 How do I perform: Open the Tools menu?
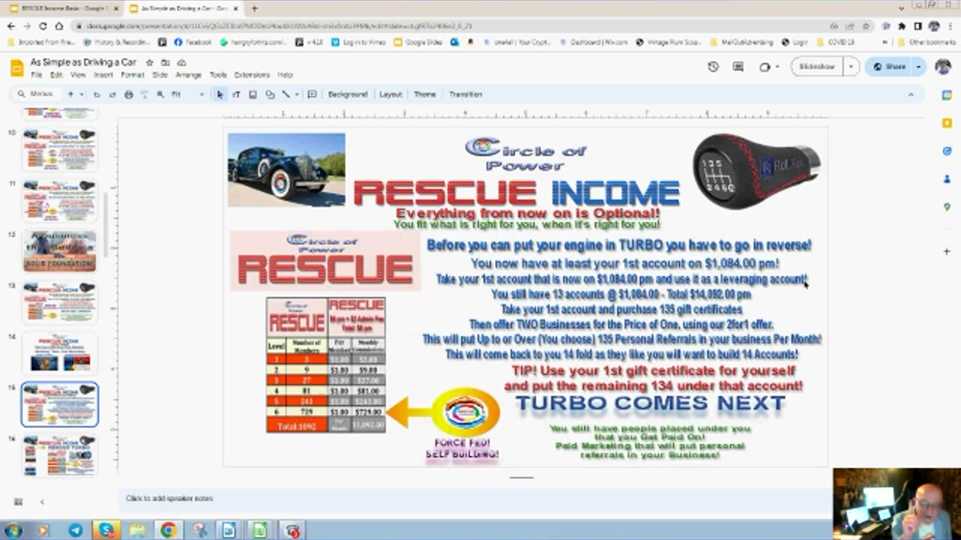(218, 75)
